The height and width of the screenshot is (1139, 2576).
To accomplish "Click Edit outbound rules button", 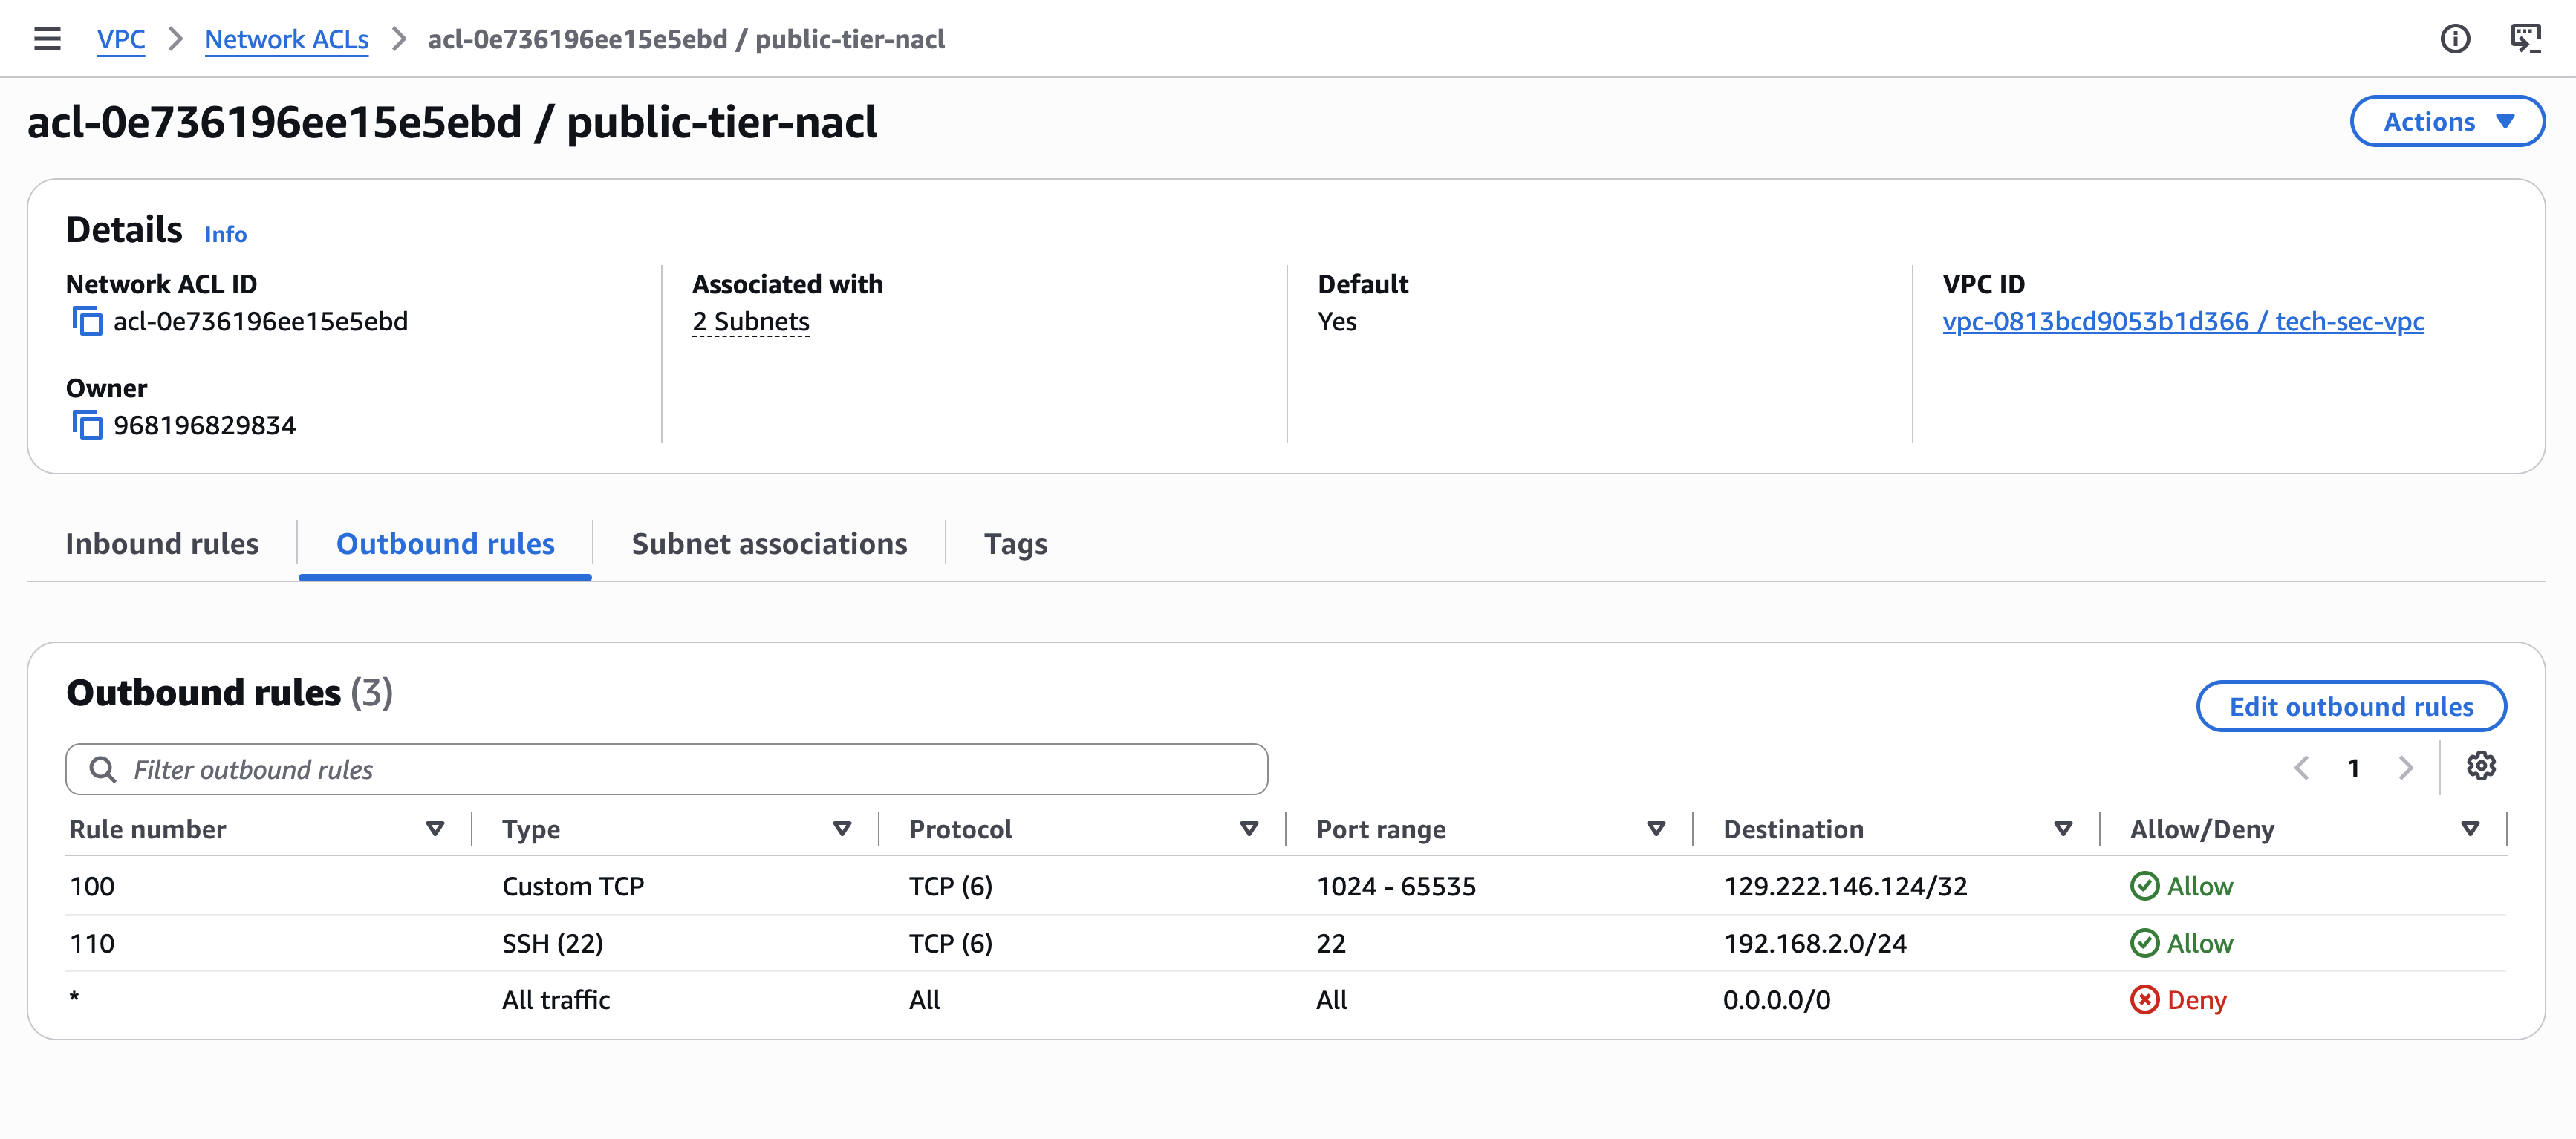I will [2351, 707].
